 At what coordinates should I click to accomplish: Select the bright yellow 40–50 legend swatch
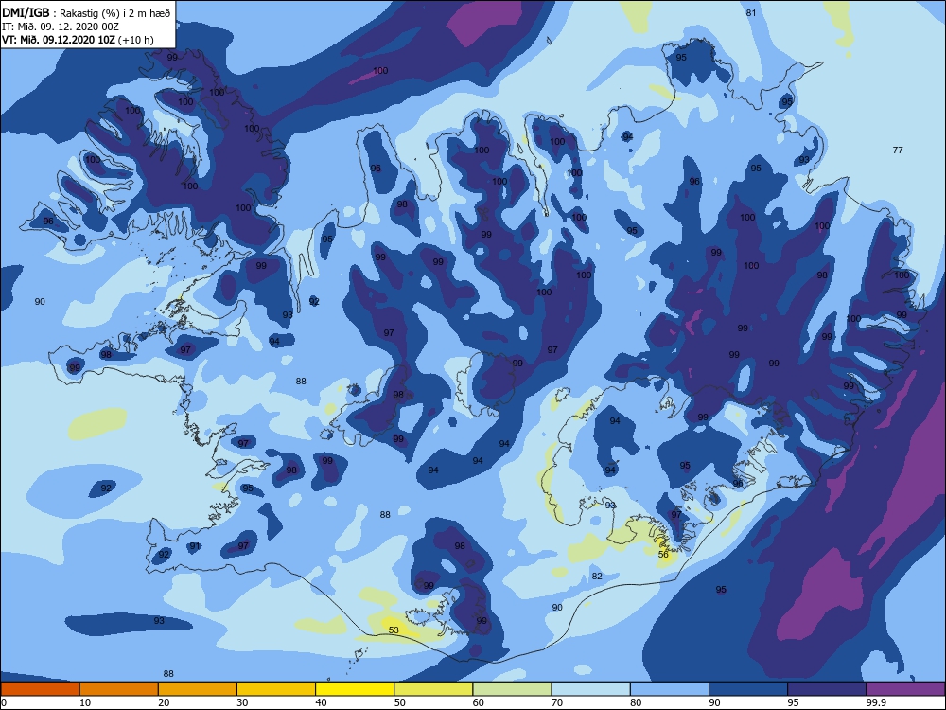355,689
